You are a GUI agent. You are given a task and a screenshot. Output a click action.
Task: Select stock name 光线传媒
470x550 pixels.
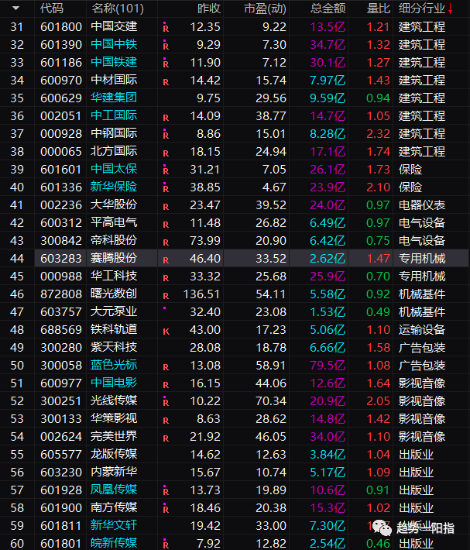[x=114, y=400]
